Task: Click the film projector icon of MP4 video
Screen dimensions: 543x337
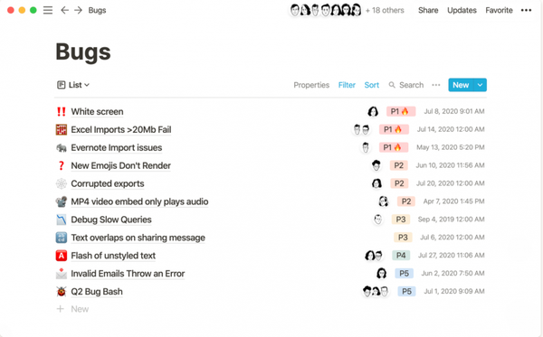Action: [62, 201]
